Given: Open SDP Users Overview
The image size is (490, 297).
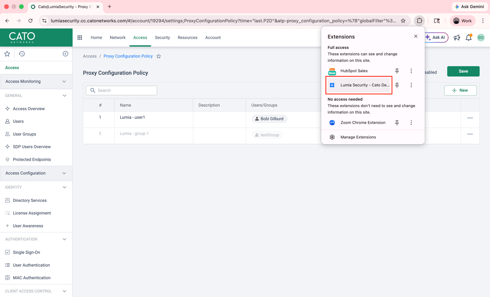Looking at the screenshot, I should point(32,147).
